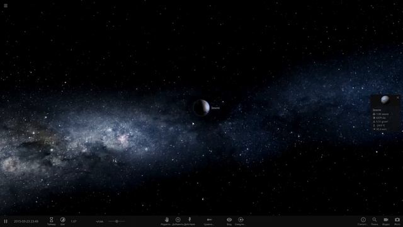Open the Search magnifier
403x227 pixels.
375,221
